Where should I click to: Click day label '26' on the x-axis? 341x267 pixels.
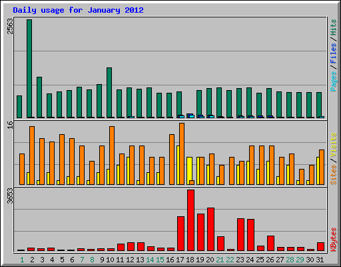point(270,260)
